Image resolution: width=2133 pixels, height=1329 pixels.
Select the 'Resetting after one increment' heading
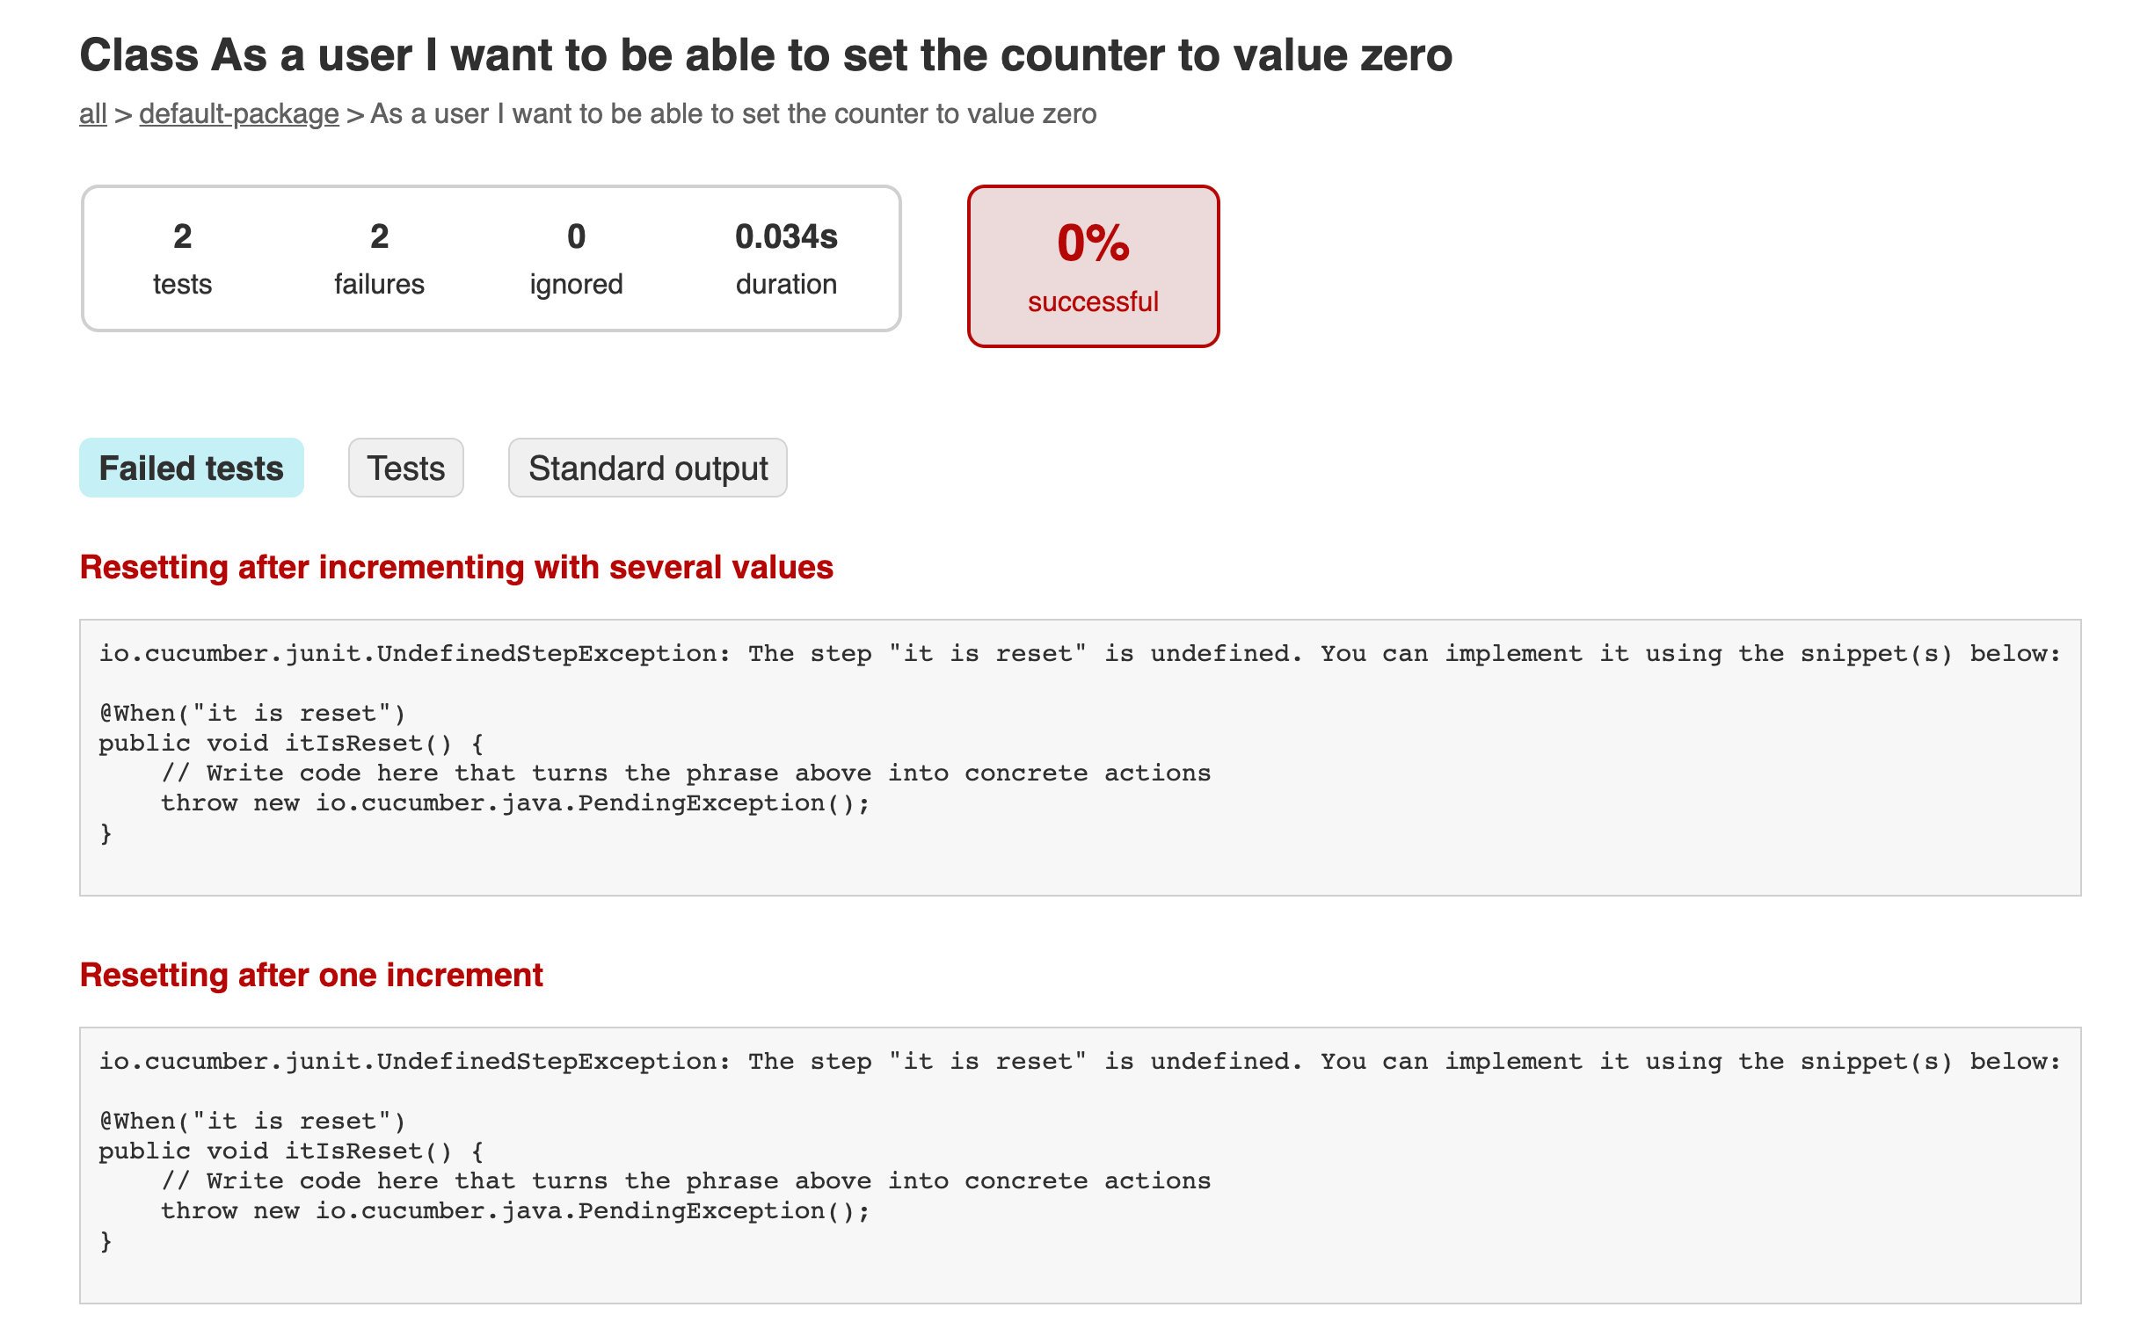tap(311, 976)
